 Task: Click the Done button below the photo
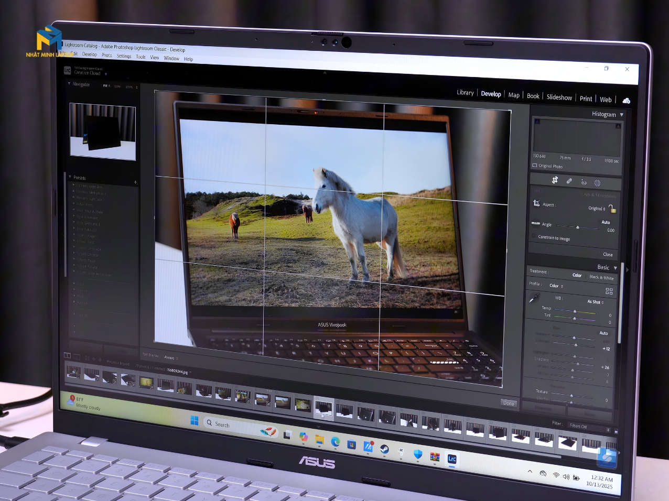tap(509, 403)
